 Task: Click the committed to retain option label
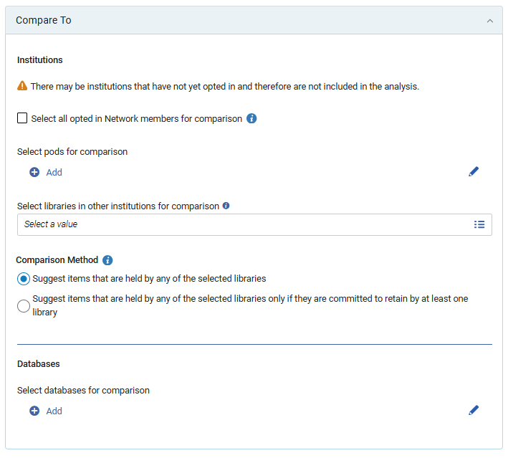point(250,305)
